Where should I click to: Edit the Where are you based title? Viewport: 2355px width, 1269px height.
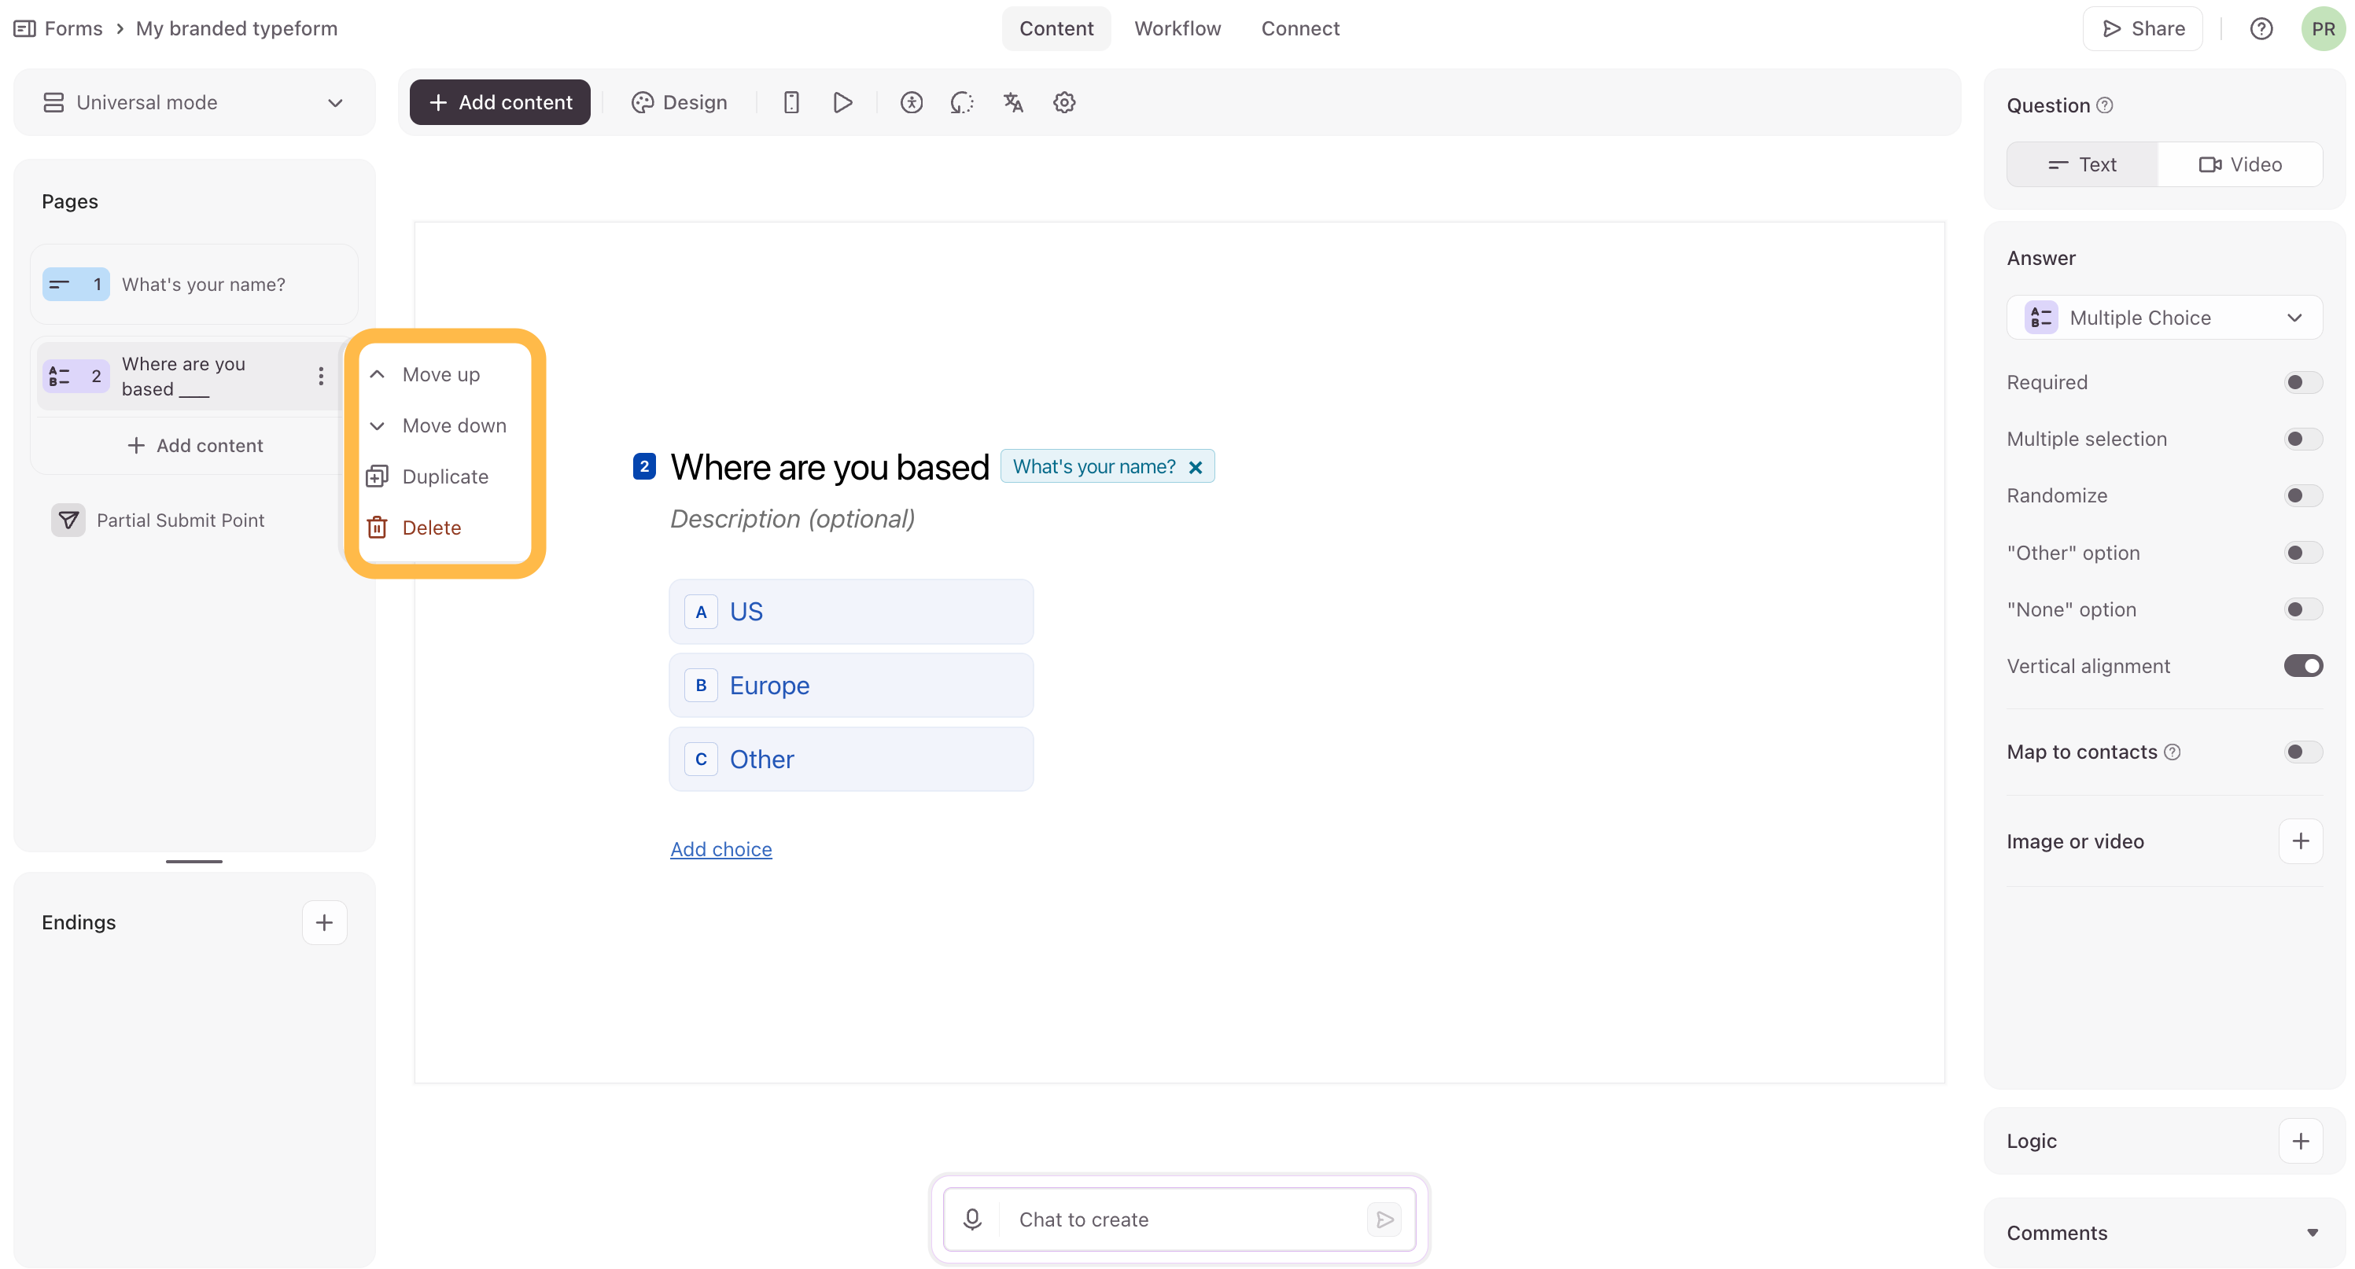(x=828, y=467)
